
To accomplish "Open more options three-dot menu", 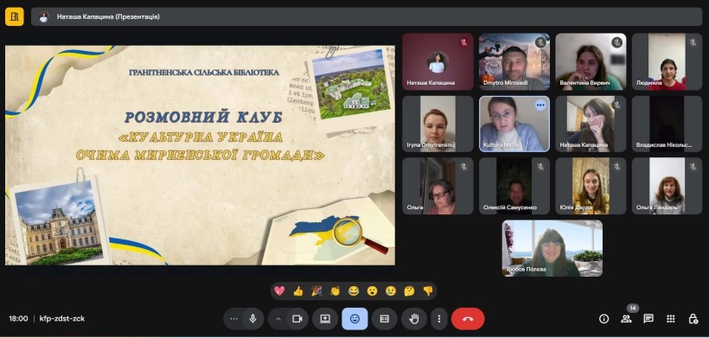I will tap(438, 319).
